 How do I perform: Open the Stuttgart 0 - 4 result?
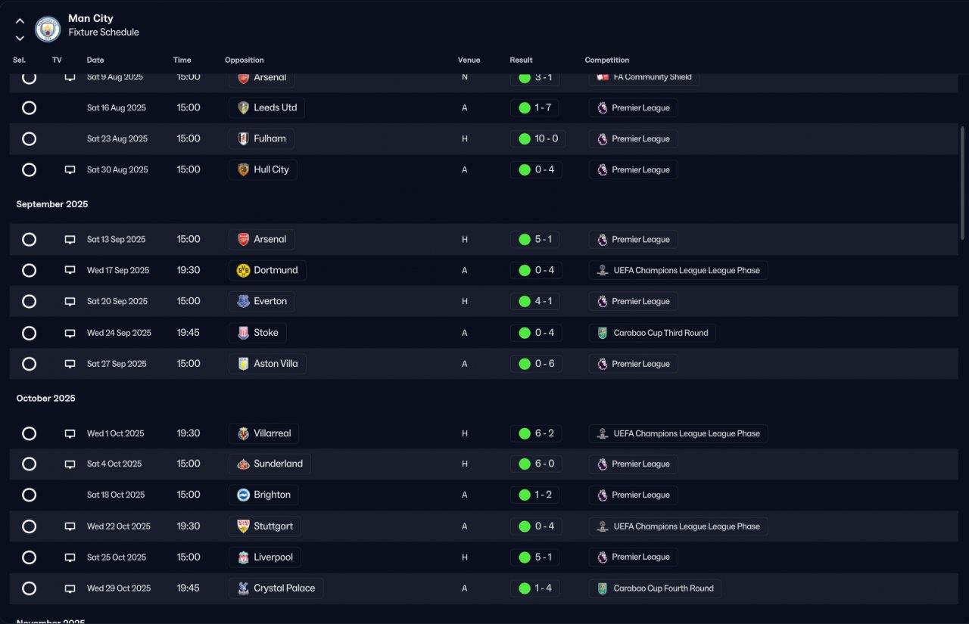(535, 526)
